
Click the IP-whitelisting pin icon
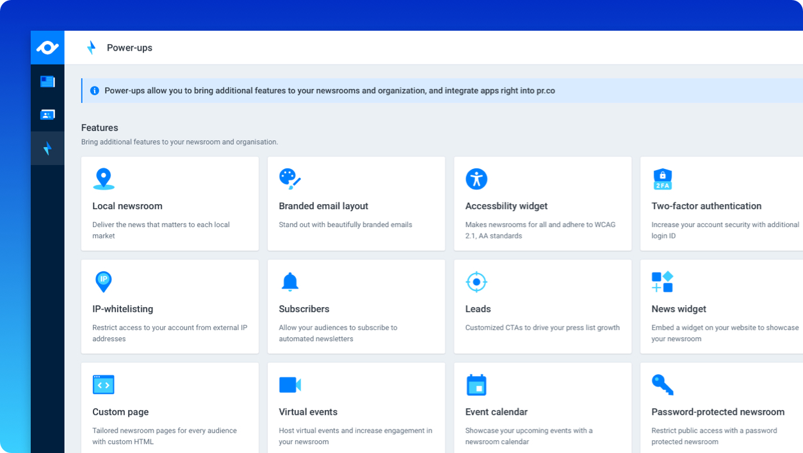[103, 282]
